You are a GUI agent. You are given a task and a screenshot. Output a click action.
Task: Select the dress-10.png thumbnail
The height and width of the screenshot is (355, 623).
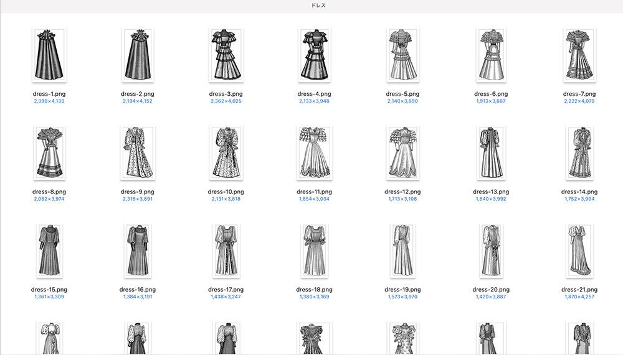(x=226, y=153)
